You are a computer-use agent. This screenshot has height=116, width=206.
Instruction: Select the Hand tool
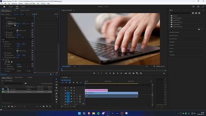click(56, 99)
